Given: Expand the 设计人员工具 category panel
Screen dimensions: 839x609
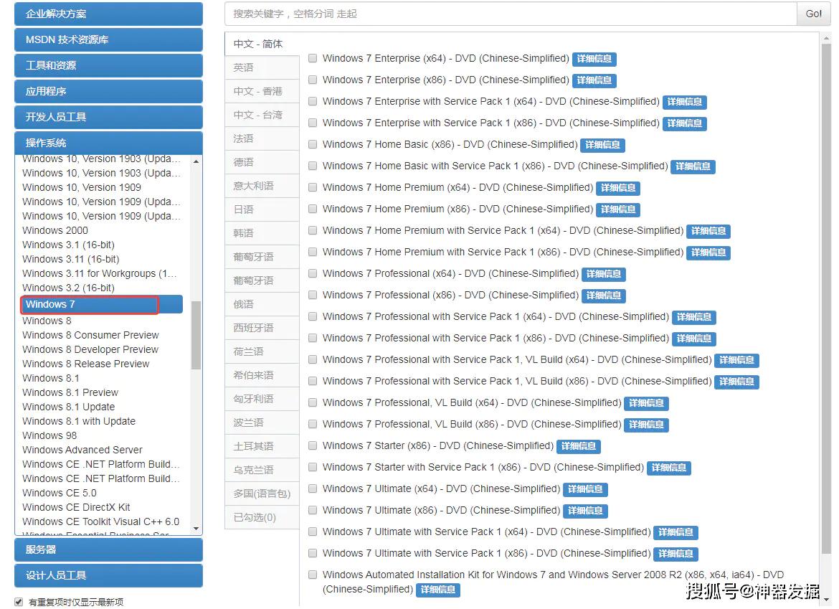Looking at the screenshot, I should coord(108,575).
